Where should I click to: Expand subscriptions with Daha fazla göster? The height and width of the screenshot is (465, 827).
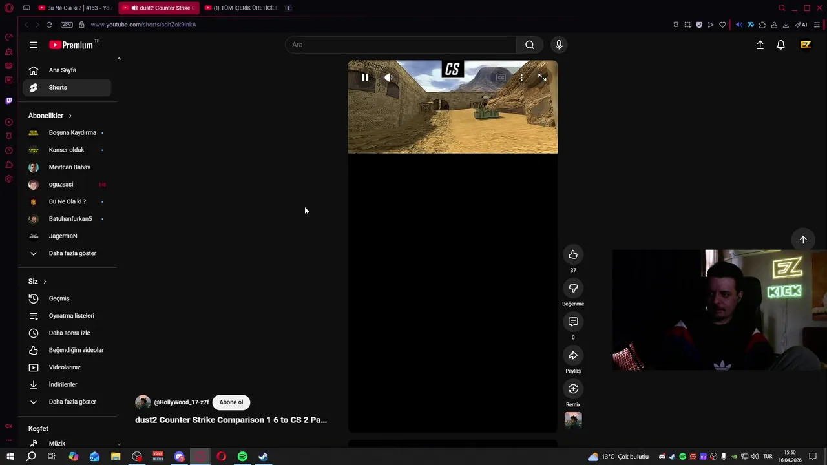[67, 253]
